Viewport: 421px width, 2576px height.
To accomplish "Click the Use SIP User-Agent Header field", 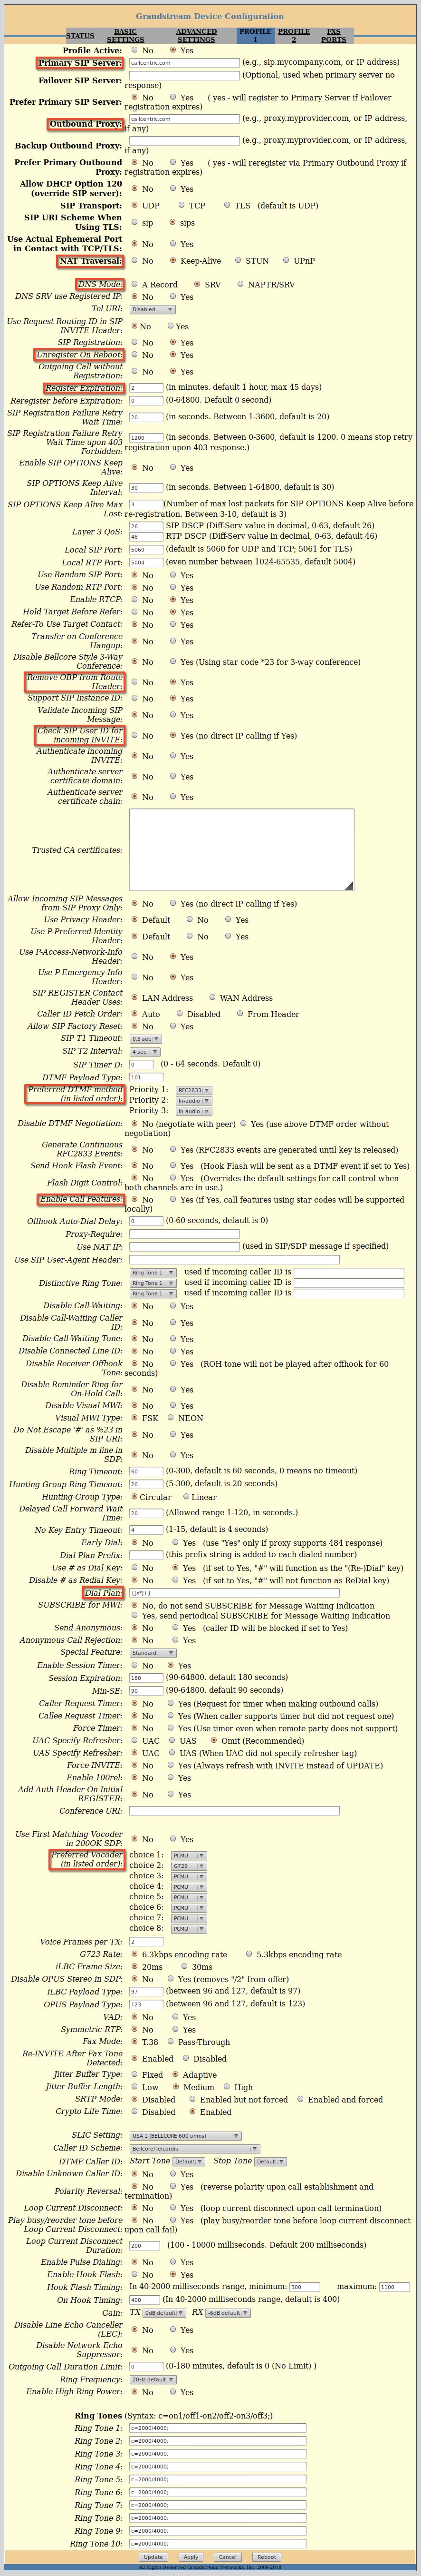I will [234, 1260].
